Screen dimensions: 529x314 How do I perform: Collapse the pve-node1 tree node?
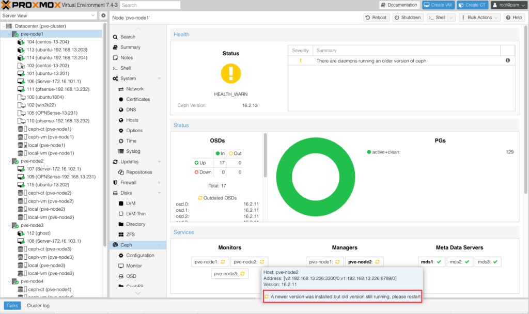[9, 34]
